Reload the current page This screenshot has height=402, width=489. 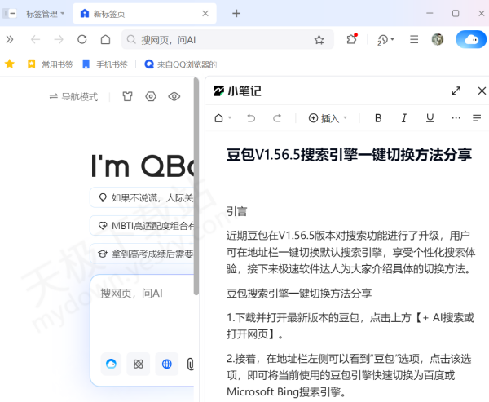click(x=82, y=39)
